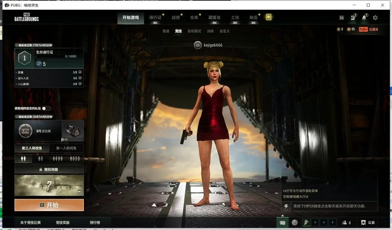Open the 公会 guild icon

pyautogui.click(x=368, y=222)
